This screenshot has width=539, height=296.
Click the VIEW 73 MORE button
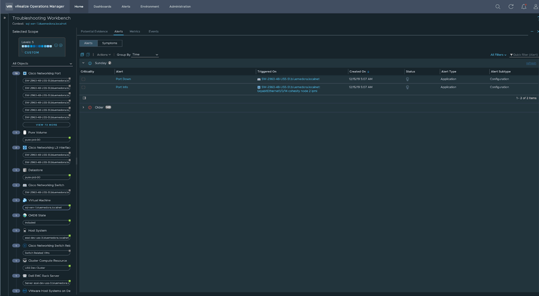(46, 125)
